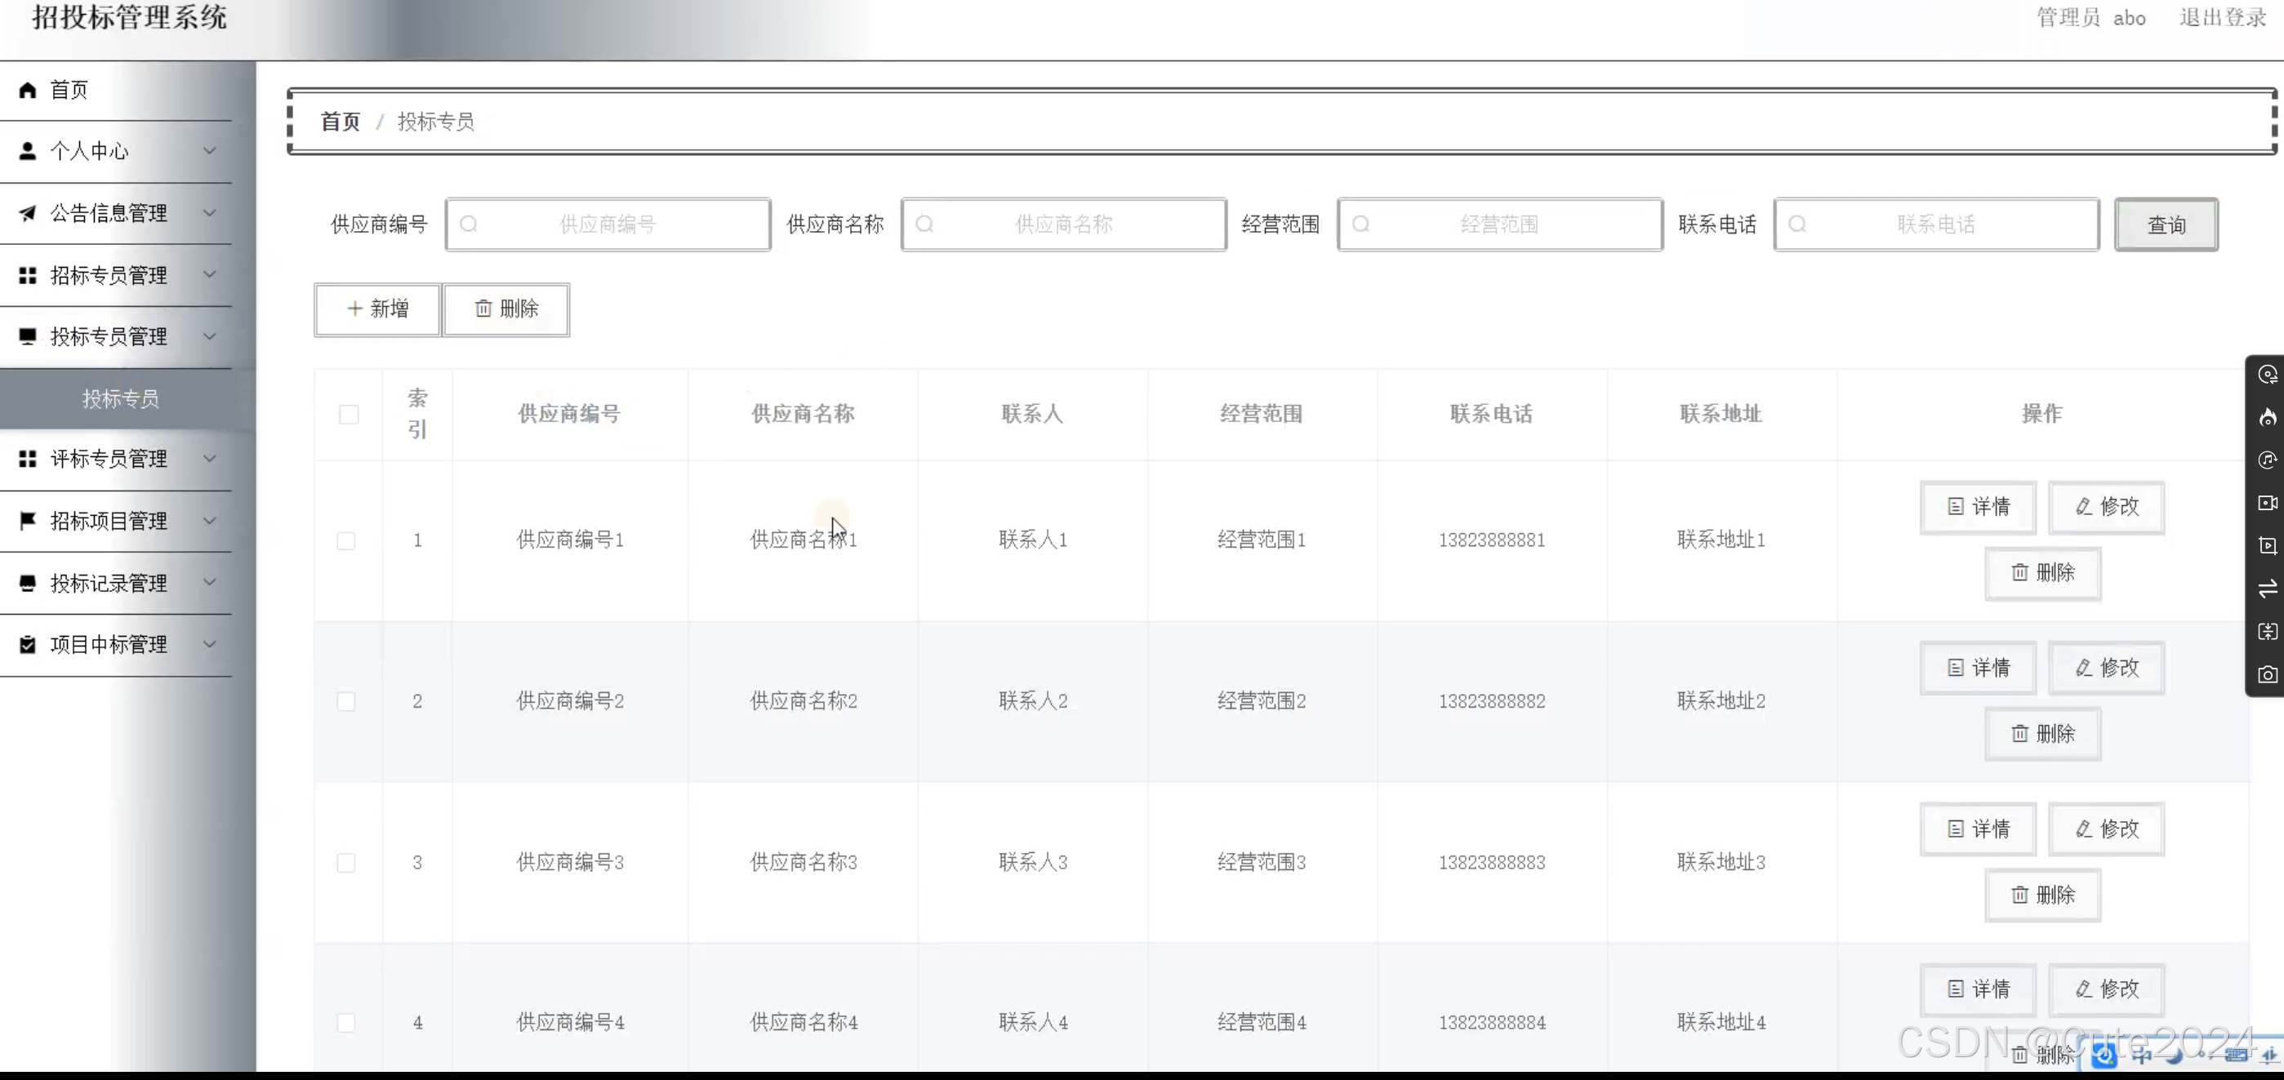Check the checkbox for row 供应商编号2
Image resolution: width=2284 pixels, height=1080 pixels.
click(x=345, y=700)
